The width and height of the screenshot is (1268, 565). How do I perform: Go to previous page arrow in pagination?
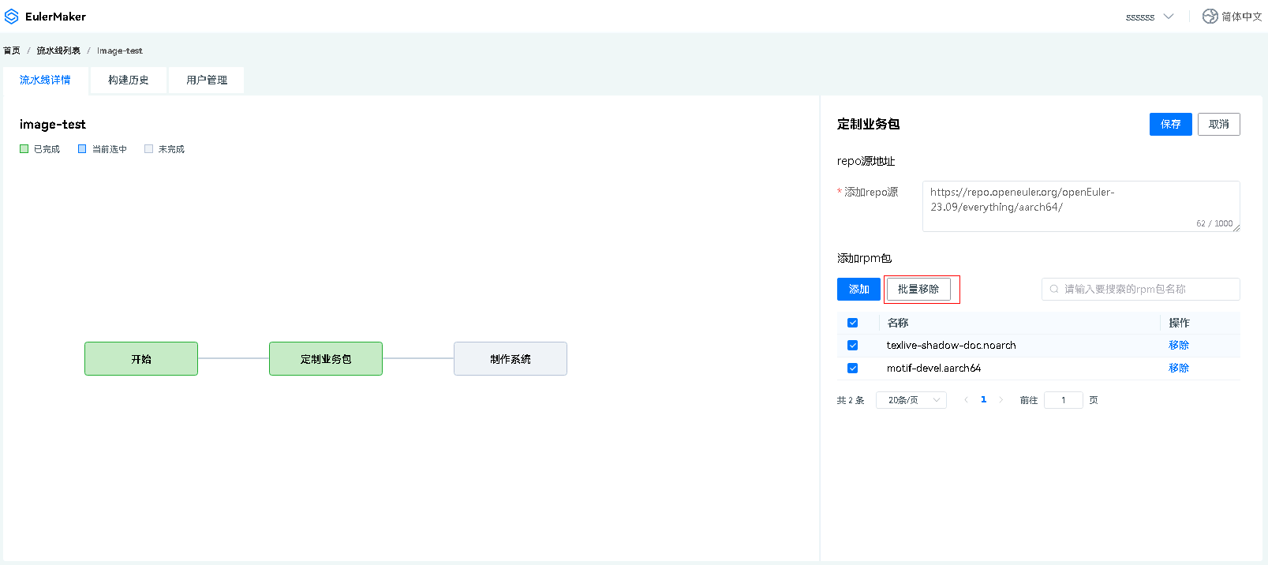tap(966, 400)
